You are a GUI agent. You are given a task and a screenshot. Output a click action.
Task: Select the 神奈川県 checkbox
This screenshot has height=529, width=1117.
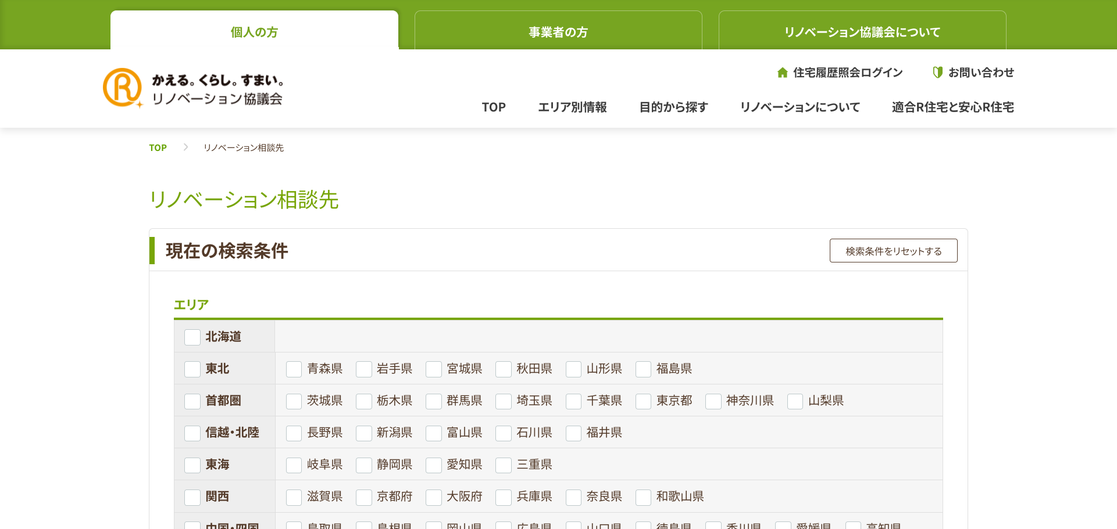pos(713,401)
